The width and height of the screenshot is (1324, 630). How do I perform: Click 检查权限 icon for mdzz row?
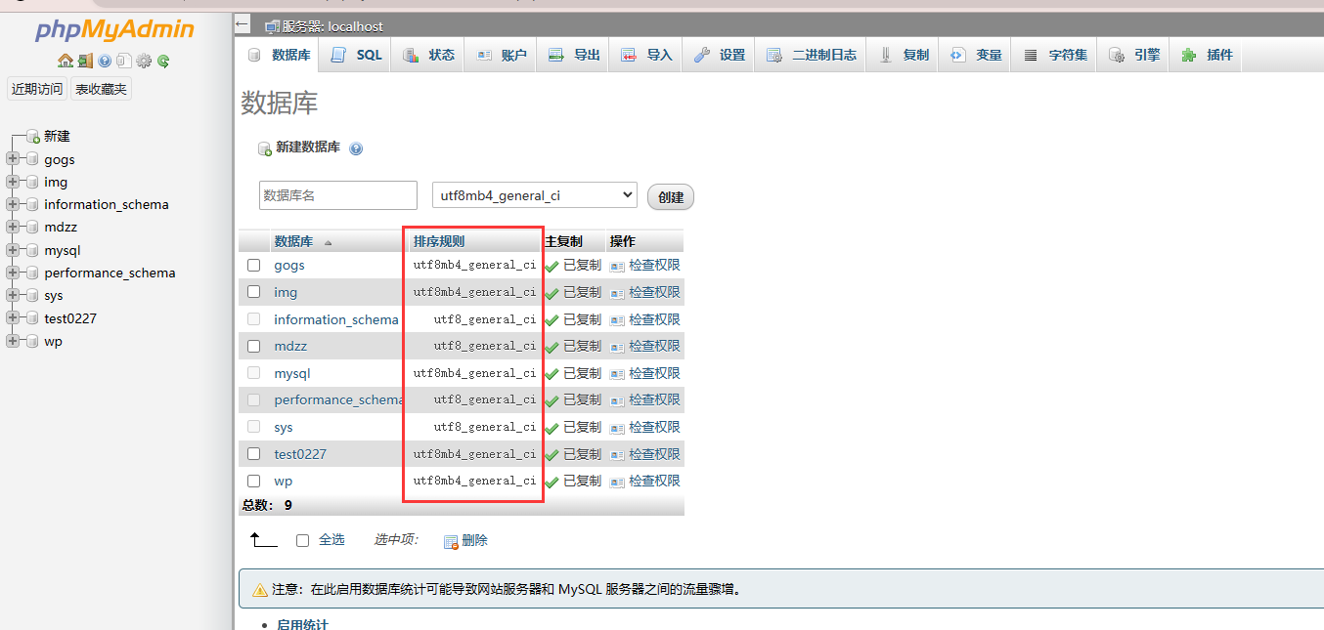[x=617, y=346]
